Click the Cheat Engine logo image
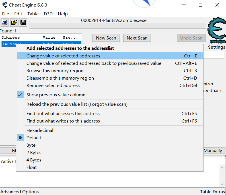Viewport: 226px width, 195px height. tap(217, 30)
